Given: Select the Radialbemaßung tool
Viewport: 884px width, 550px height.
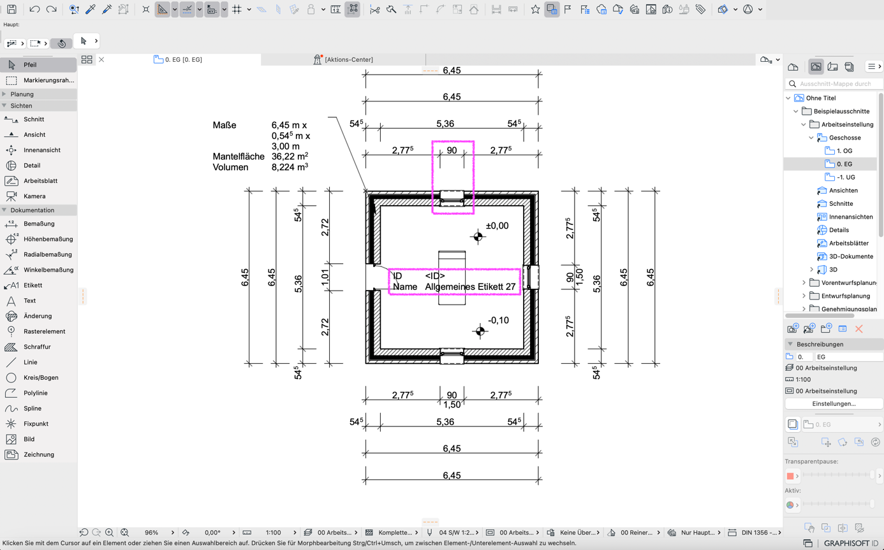Looking at the screenshot, I should pos(38,254).
